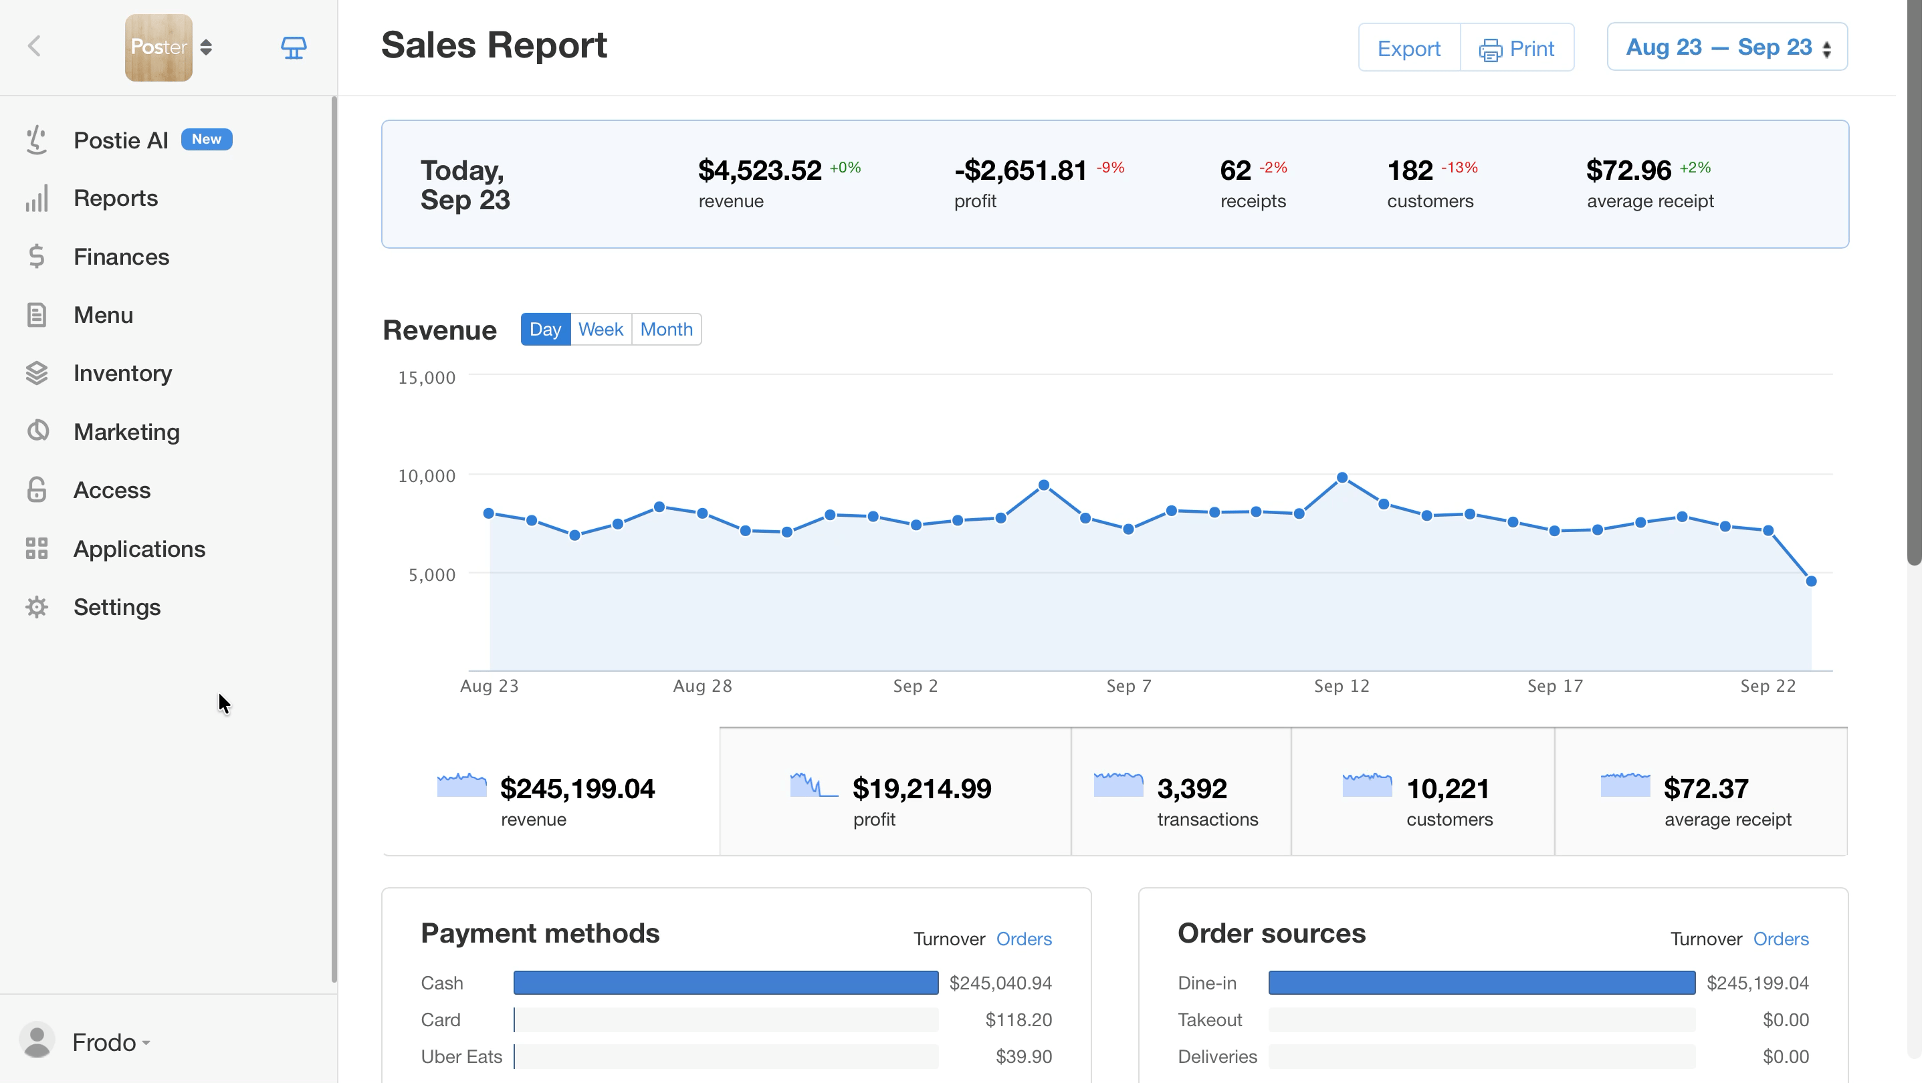The height and width of the screenshot is (1083, 1926).
Task: Open the POS terminal store icon
Action: point(293,48)
